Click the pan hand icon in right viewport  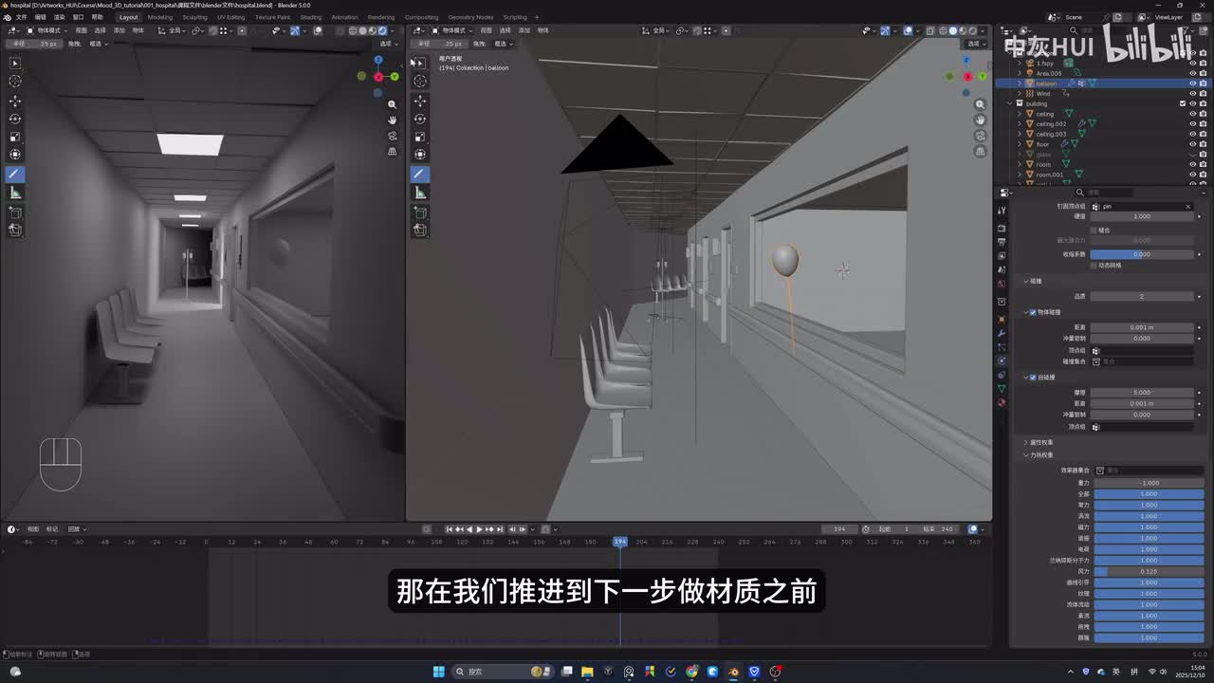(981, 120)
